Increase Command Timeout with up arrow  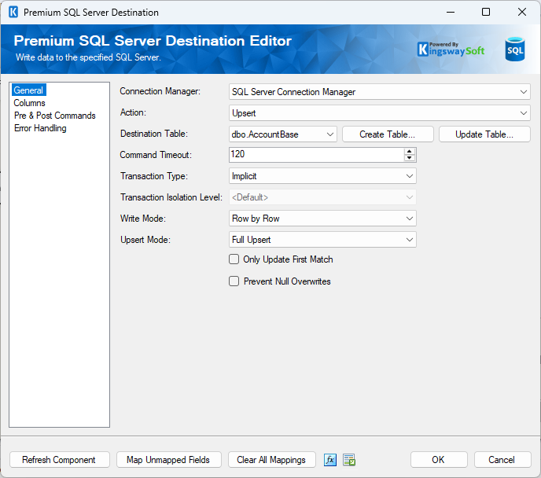[410, 151]
